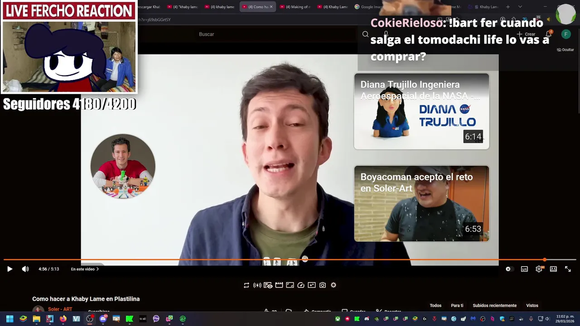Play the paused YouTube video
Image resolution: width=580 pixels, height=326 pixels.
click(x=10, y=269)
